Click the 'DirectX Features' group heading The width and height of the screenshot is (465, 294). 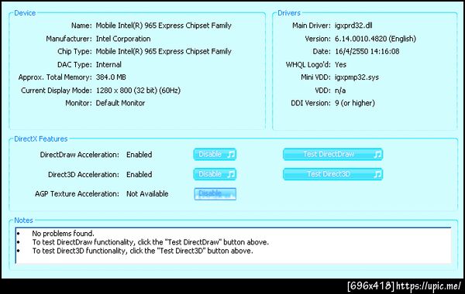click(41, 138)
